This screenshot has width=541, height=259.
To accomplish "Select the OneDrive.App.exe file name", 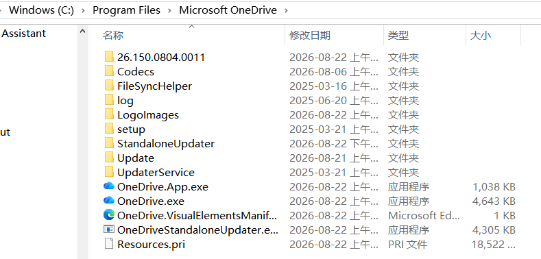I will 163,187.
